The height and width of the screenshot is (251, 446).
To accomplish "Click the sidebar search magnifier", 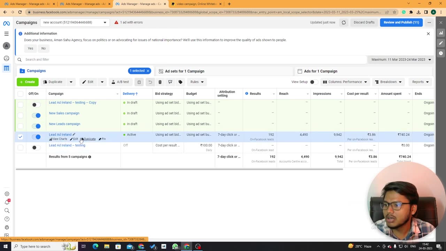I will (7, 211).
